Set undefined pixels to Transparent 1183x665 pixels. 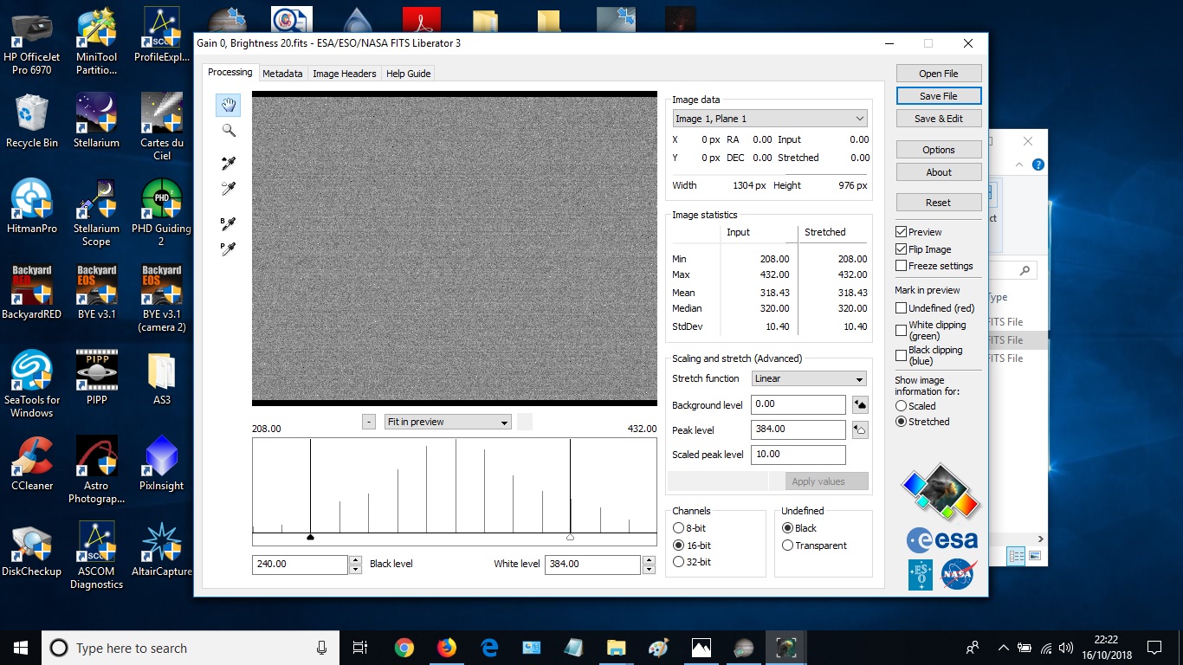pyautogui.click(x=787, y=546)
